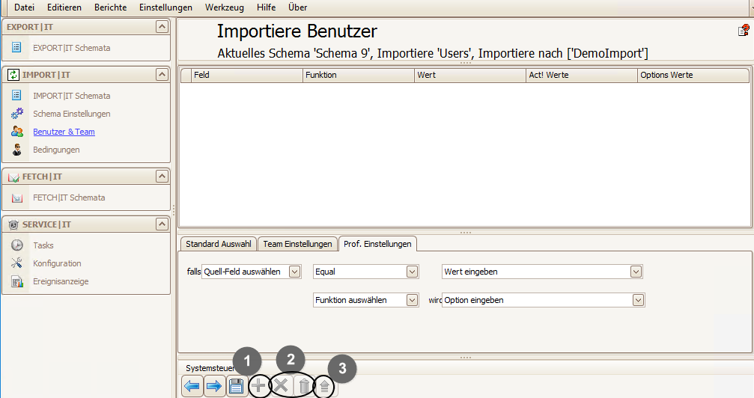Click the blue forward arrow button
Viewport: 754px width, 398px height.
(x=214, y=386)
